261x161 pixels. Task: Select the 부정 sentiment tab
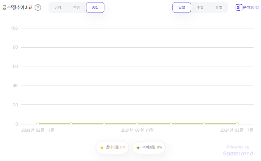[76, 7]
